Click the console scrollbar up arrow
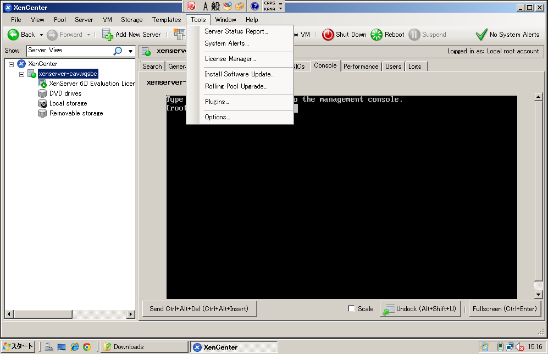The image size is (548, 354). pos(538,97)
